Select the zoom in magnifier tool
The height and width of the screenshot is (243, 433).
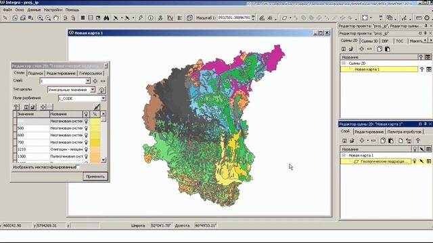[40, 18]
